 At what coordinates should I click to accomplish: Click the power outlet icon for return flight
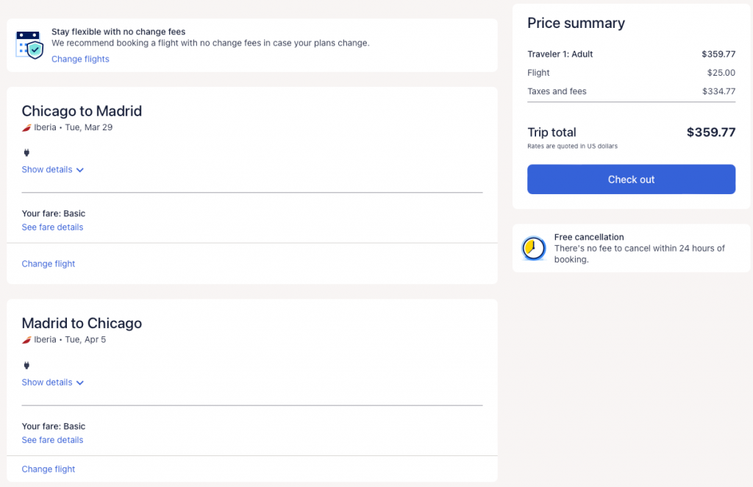tap(26, 366)
